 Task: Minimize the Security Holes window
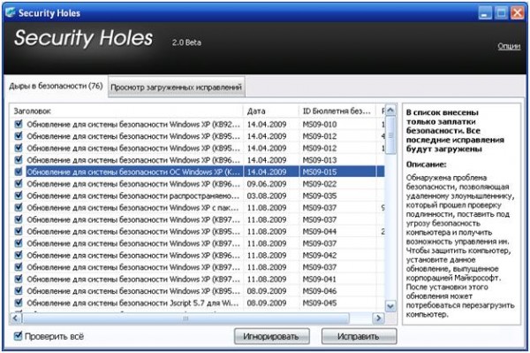click(x=485, y=13)
